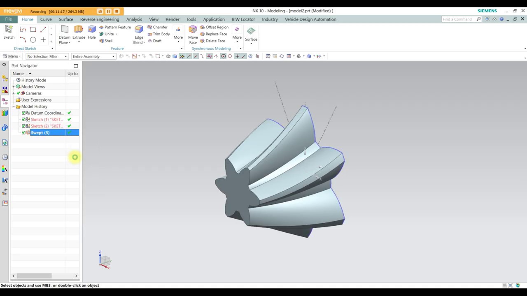Select the Profile curve tool in Direct Sketch
The image size is (527, 296).
(23, 30)
